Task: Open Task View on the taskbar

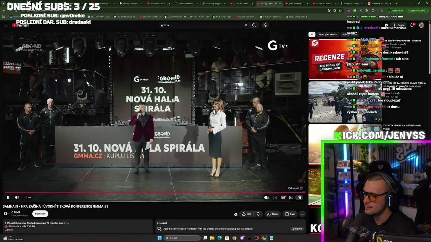Action: pyautogui.click(x=205, y=238)
